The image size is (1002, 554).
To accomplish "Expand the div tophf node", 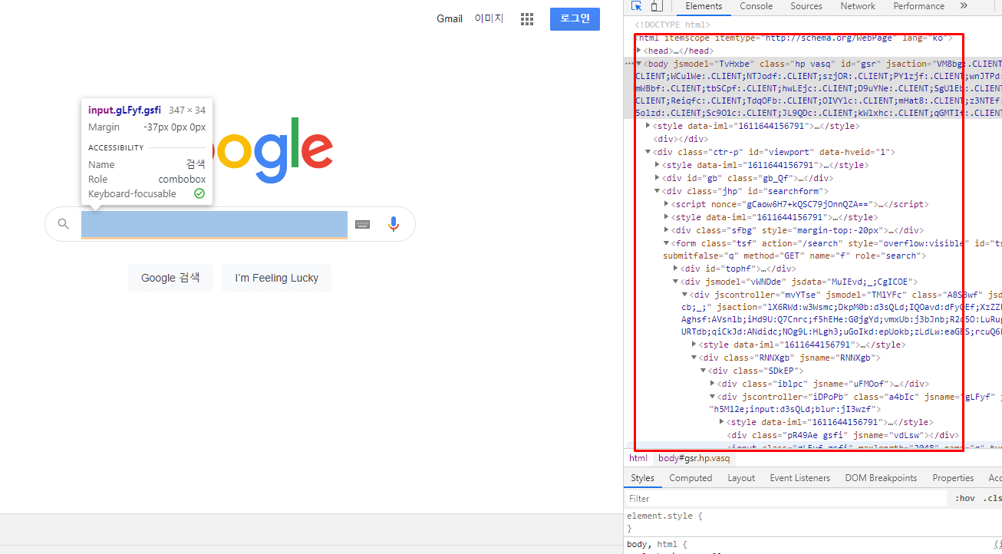I will click(x=676, y=269).
